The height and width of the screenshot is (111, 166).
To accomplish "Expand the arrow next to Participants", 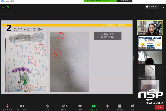I will click(x=71, y=106).
